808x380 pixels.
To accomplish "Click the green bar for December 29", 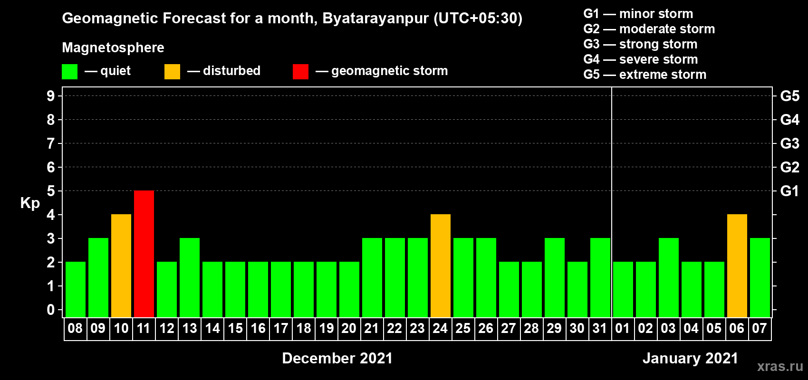I will 555,277.
